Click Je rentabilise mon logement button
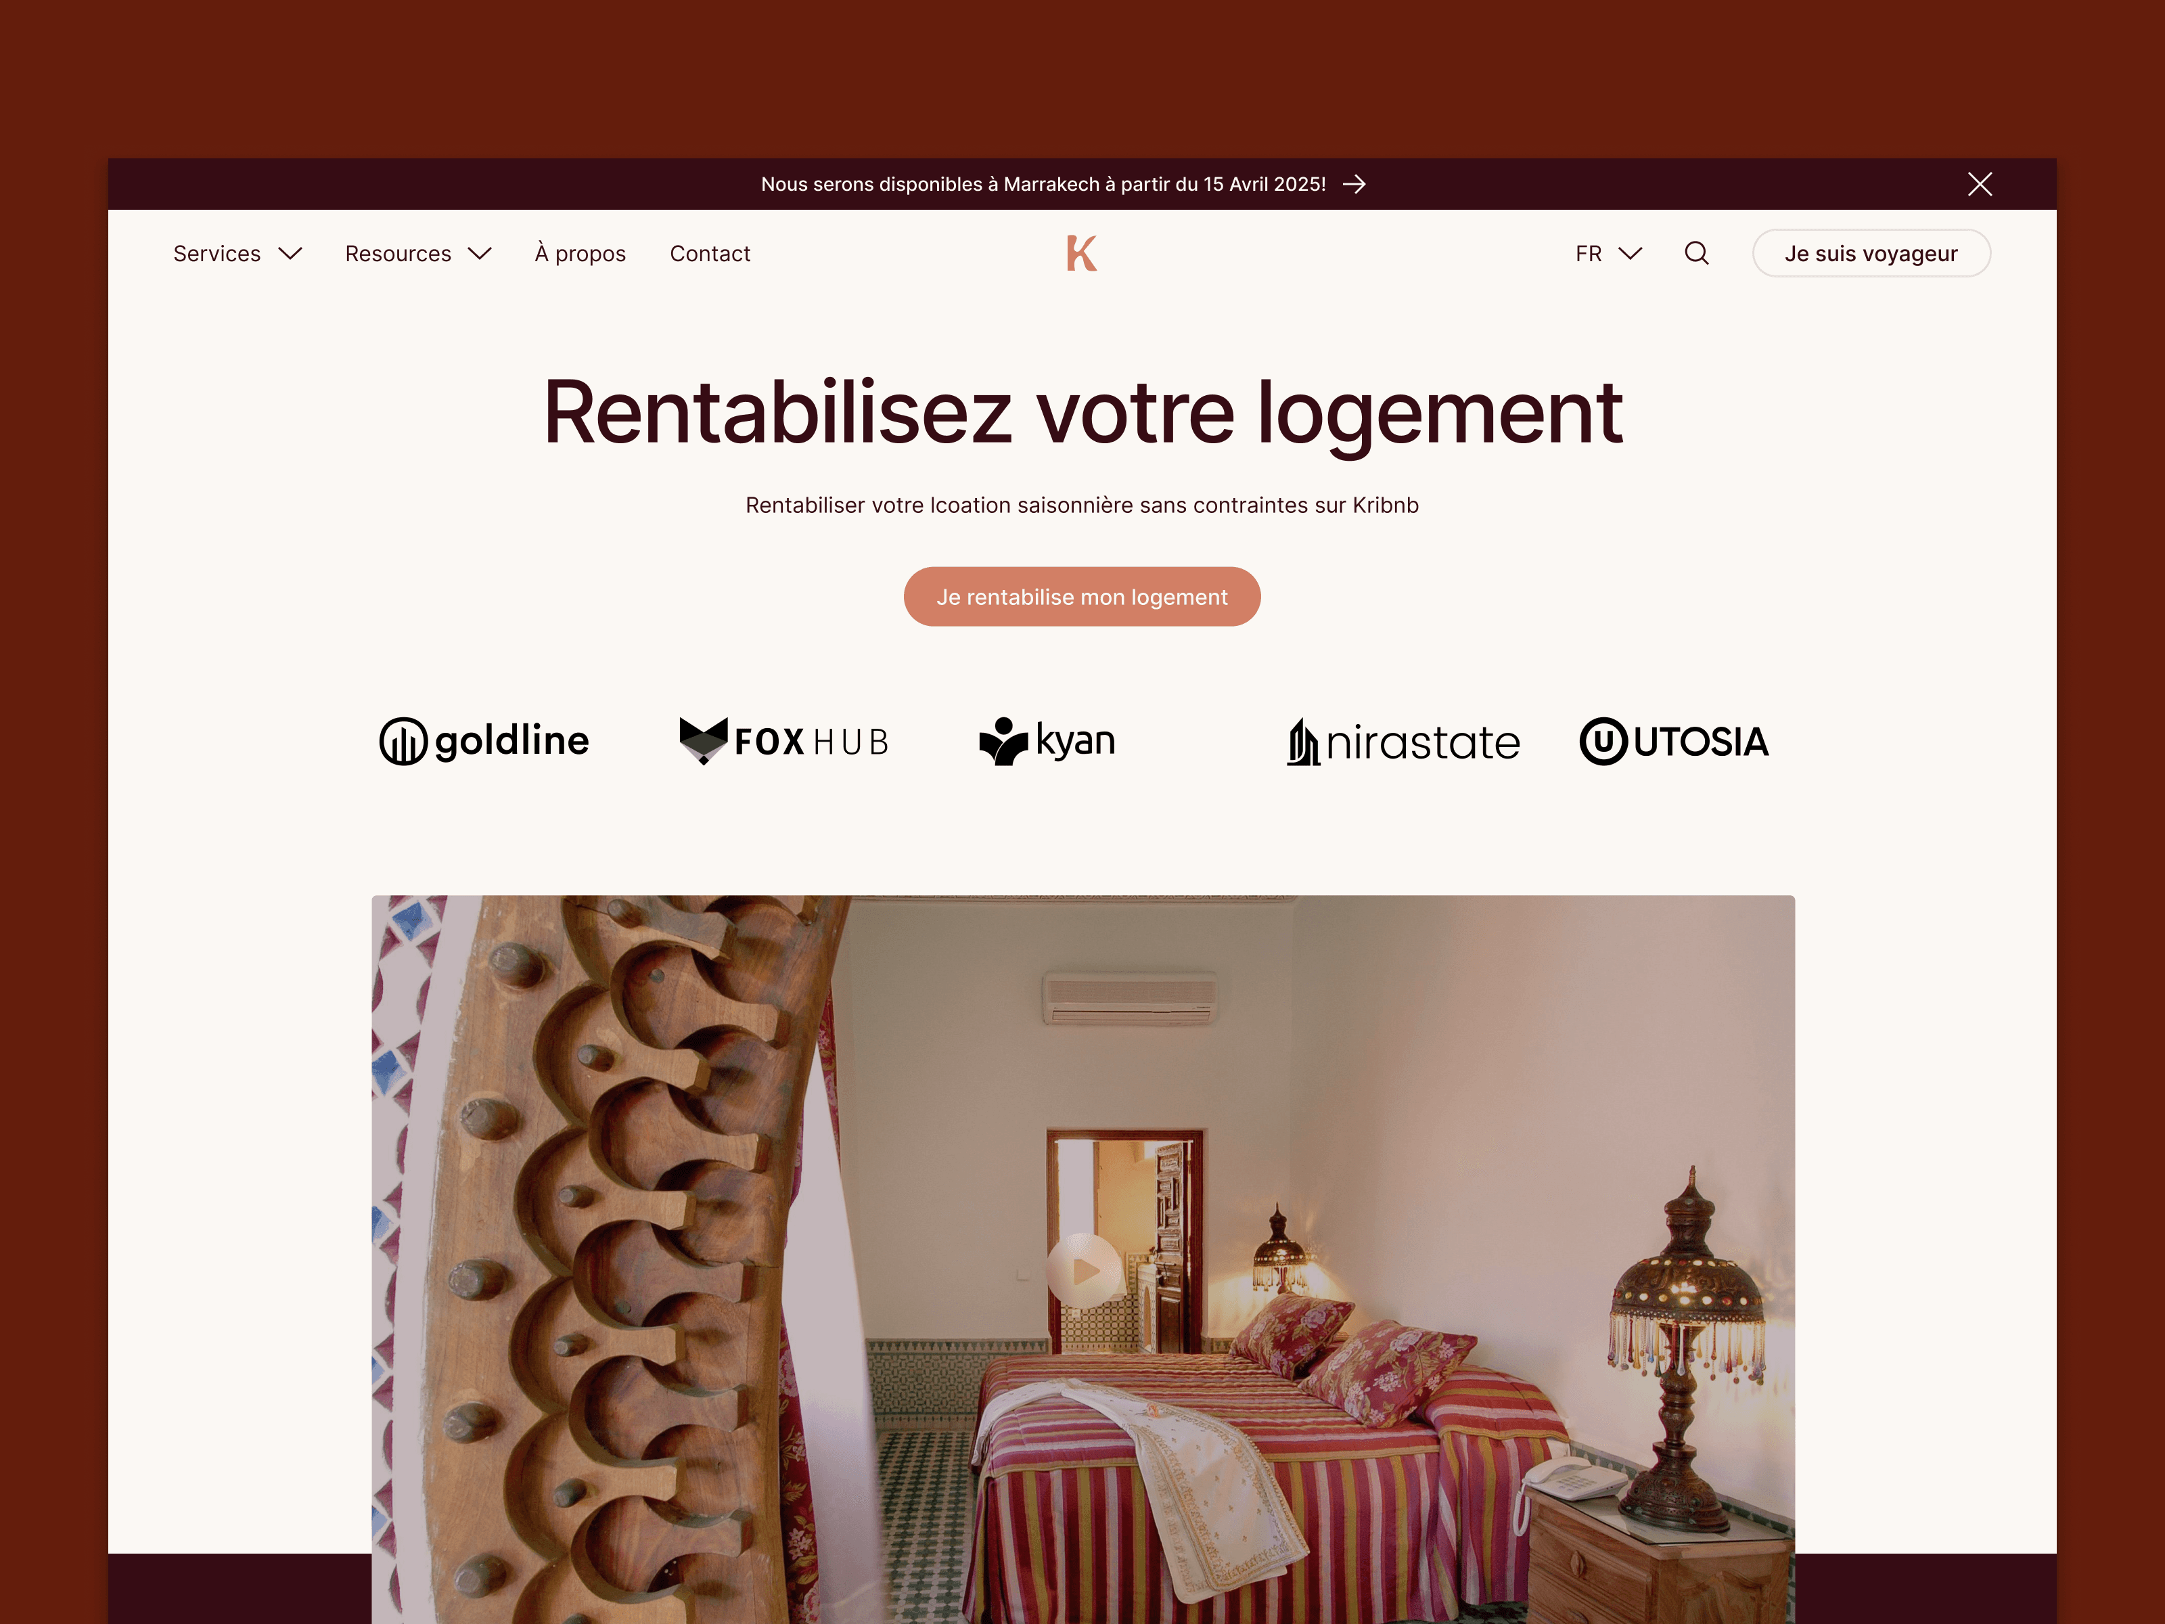This screenshot has height=1624, width=2165. [1082, 597]
